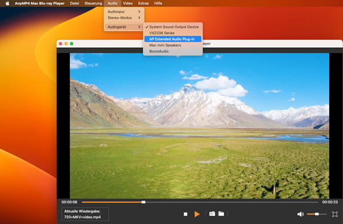Minimize the player window with yellow button

point(66,44)
